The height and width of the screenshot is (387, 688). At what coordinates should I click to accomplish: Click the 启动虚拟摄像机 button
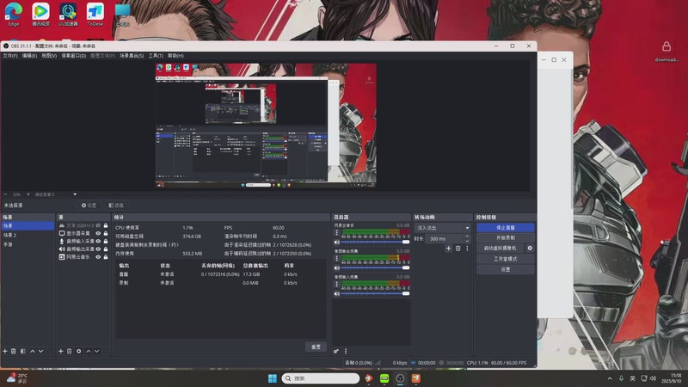click(501, 248)
